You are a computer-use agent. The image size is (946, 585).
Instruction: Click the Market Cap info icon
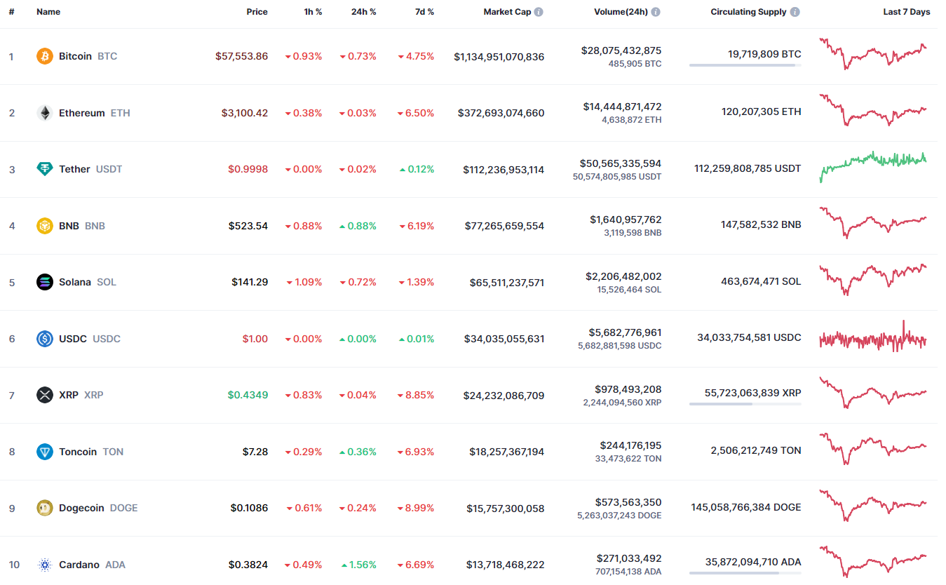pos(539,12)
